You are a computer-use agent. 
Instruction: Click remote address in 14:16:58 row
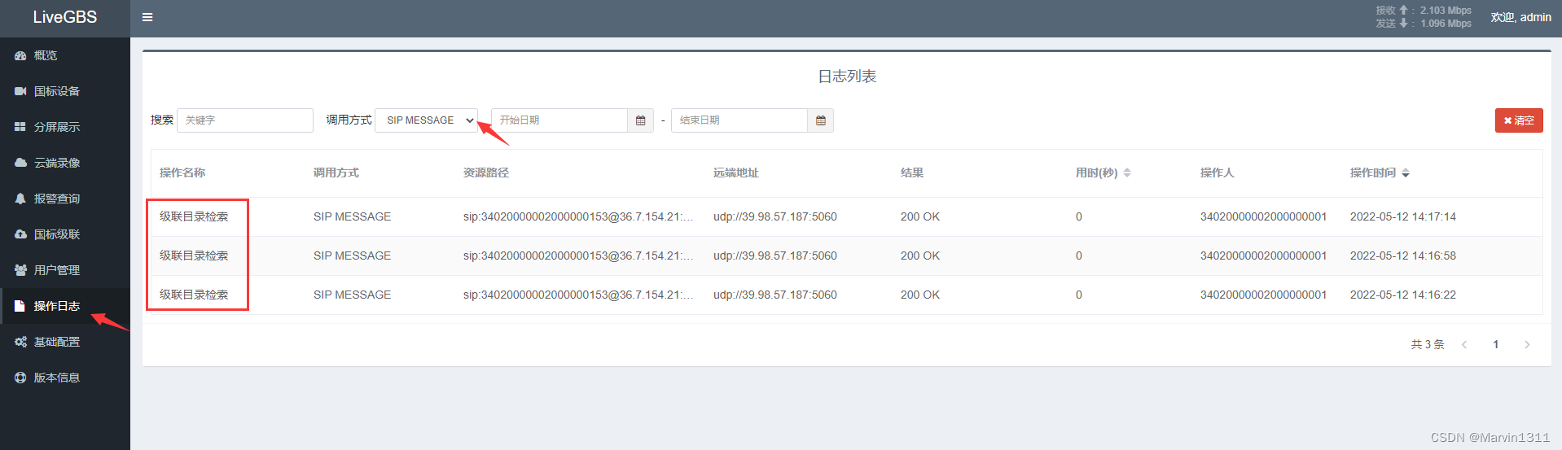point(775,256)
